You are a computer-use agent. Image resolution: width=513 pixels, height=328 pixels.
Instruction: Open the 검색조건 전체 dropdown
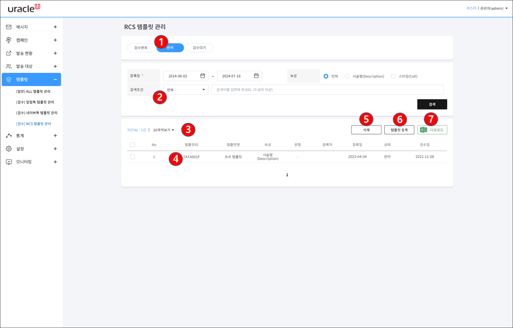point(186,90)
